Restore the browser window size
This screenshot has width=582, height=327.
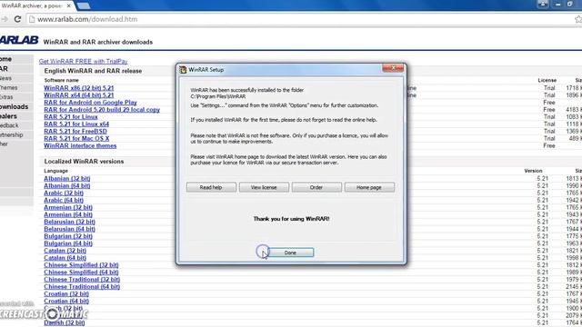tap(570, 4)
